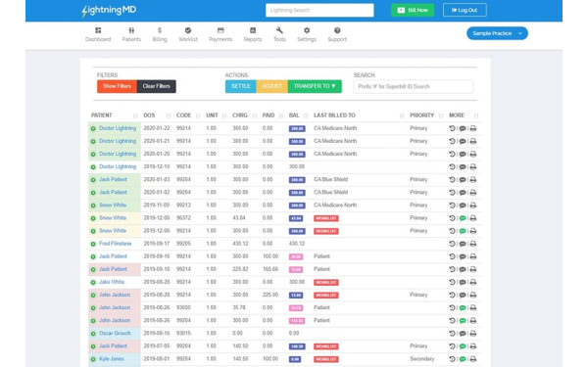The height and width of the screenshot is (367, 588).
Task: Toggle green circle beside Jake White
Action: [x=93, y=282]
